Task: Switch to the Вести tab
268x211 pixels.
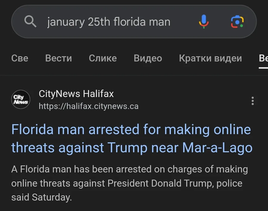Action: 58,58
